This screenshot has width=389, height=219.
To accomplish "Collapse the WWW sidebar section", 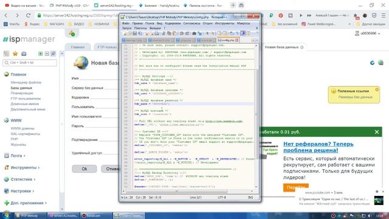I will [x=16, y=120].
